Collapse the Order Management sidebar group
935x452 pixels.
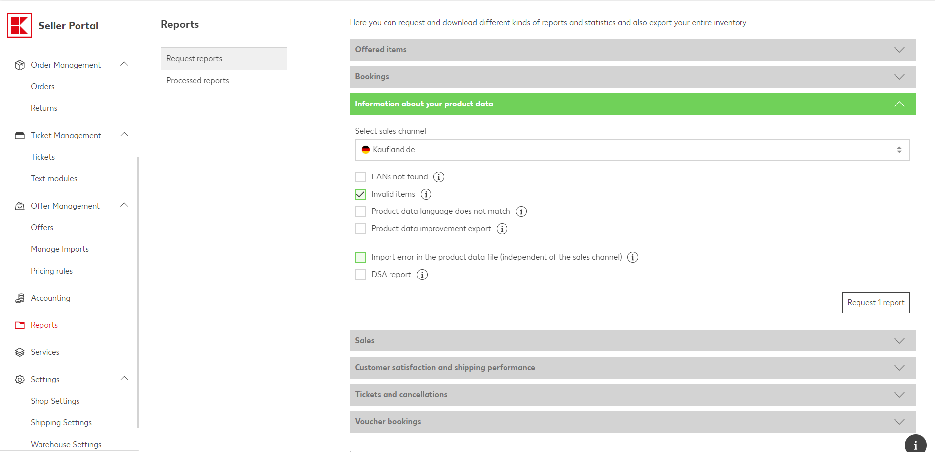pos(124,64)
